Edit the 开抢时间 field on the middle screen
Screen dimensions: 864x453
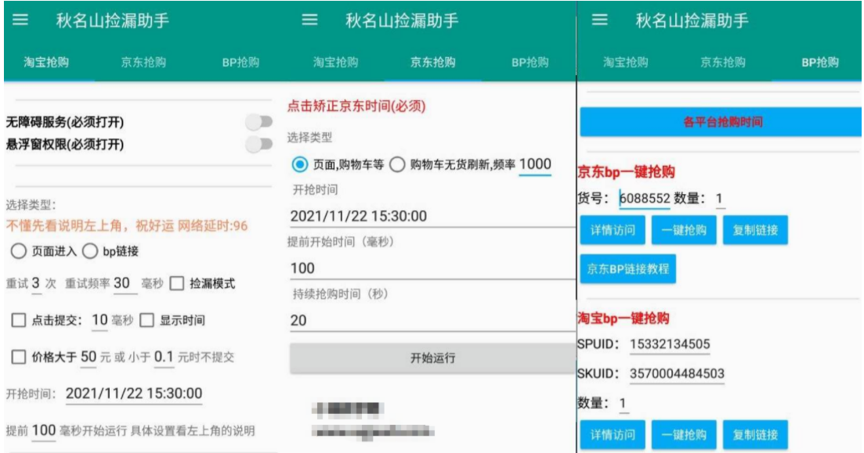[x=432, y=216]
